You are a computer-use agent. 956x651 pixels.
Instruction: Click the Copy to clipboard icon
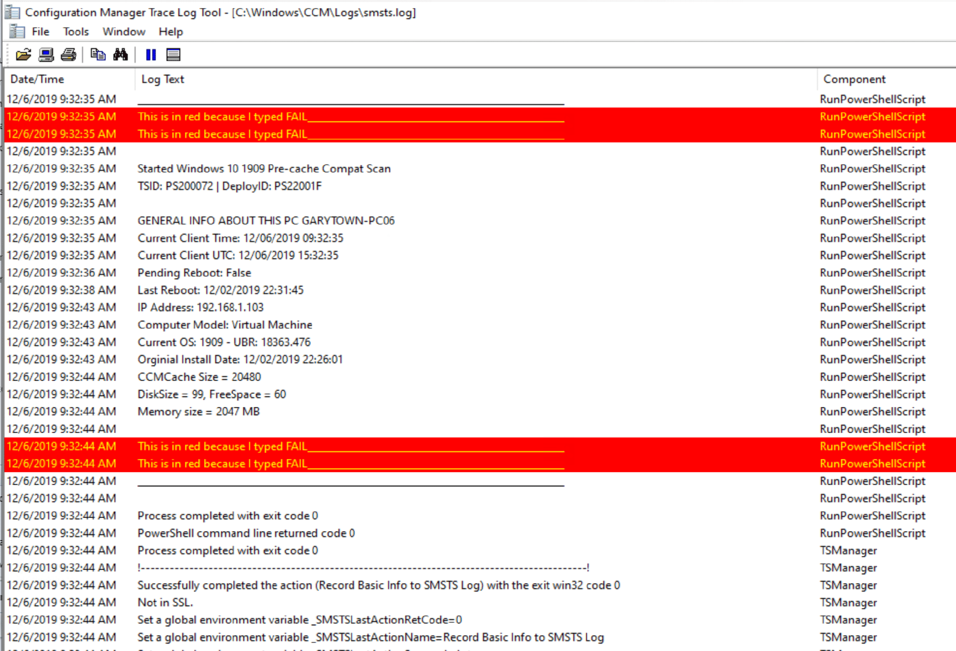pos(98,54)
